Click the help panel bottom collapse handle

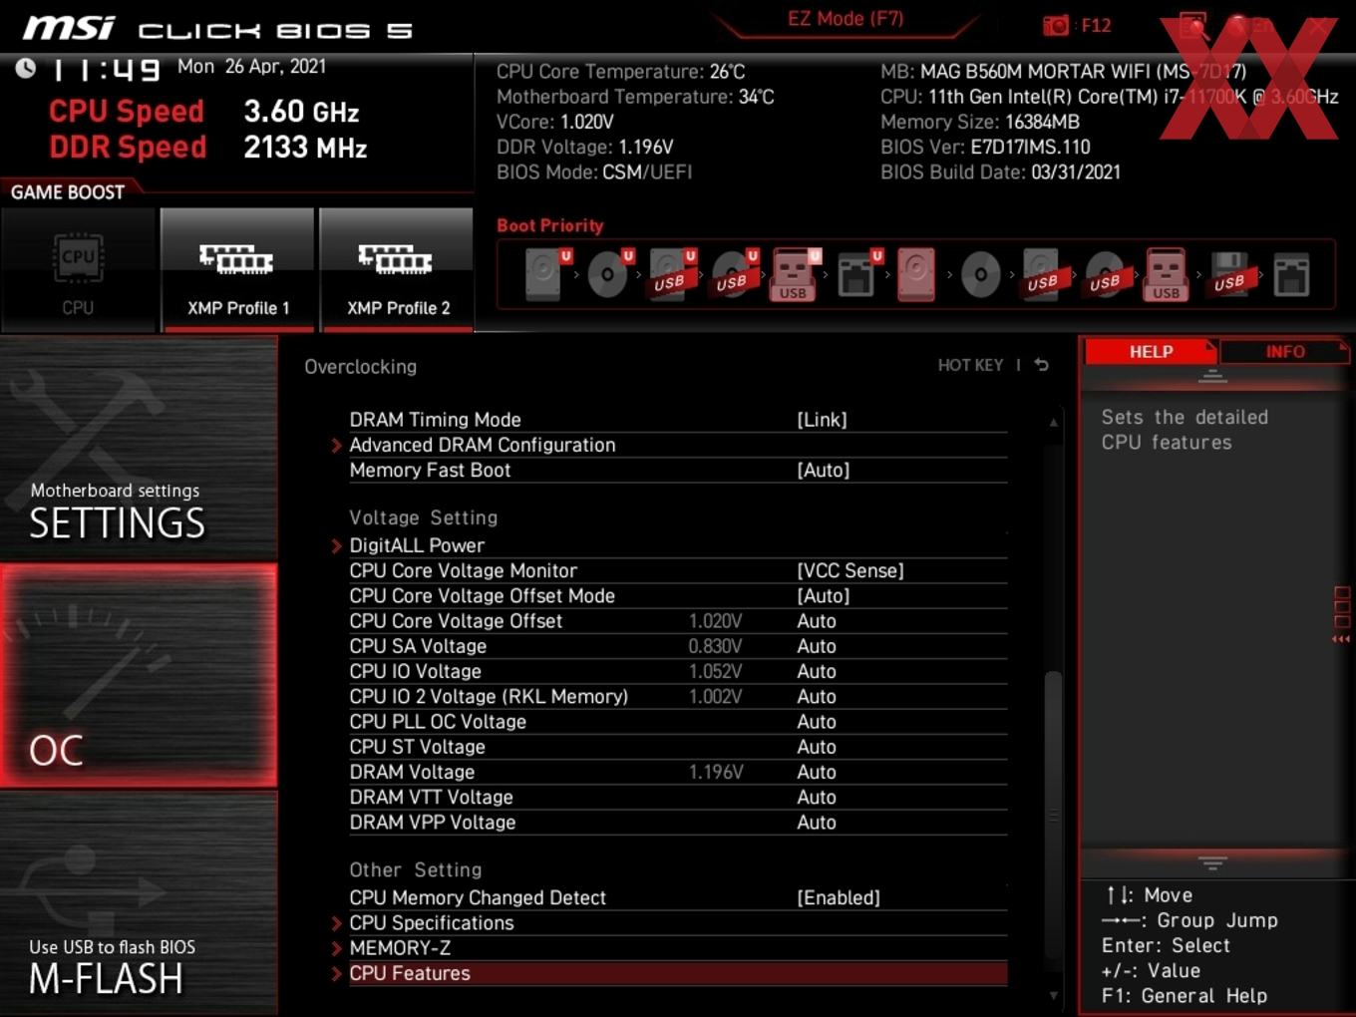[1212, 862]
